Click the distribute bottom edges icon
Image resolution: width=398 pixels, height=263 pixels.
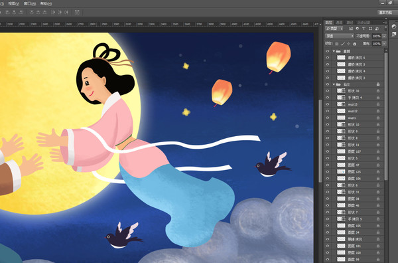pos(44,12)
